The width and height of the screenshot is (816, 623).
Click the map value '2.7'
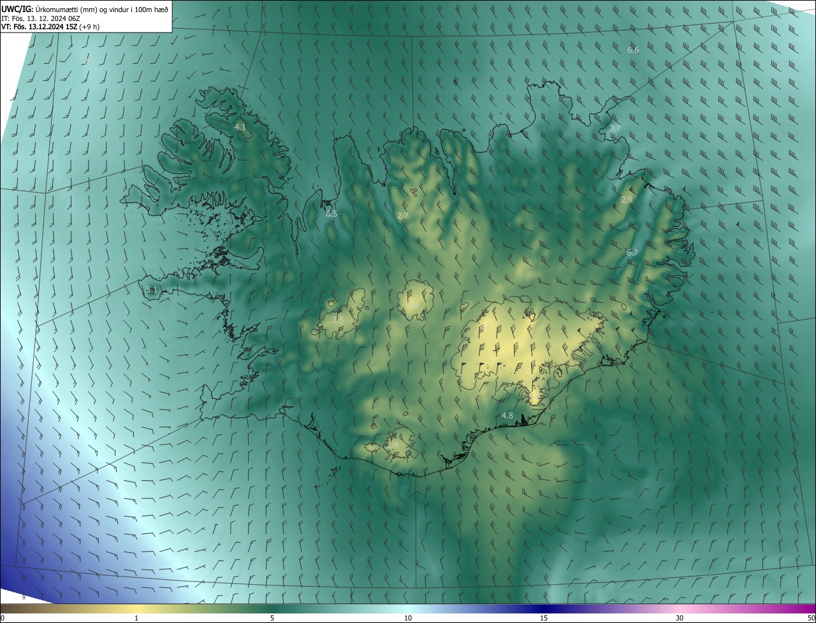402,217
